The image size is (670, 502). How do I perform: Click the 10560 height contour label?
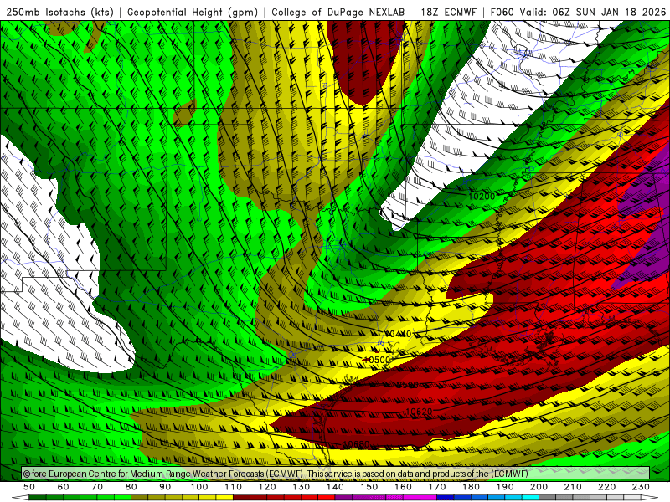click(405, 385)
